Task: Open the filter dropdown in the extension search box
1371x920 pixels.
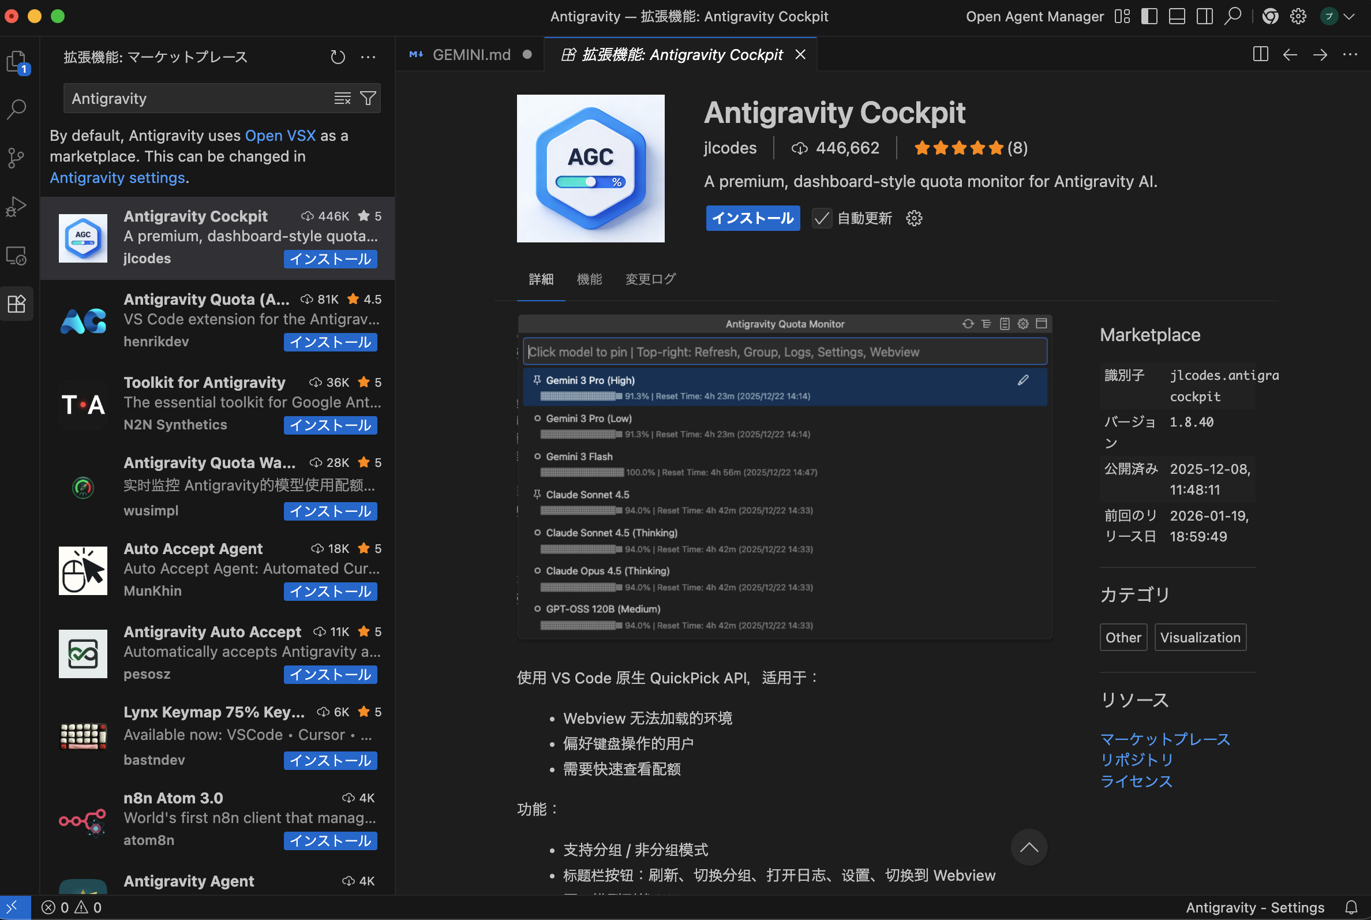Action: [x=368, y=98]
